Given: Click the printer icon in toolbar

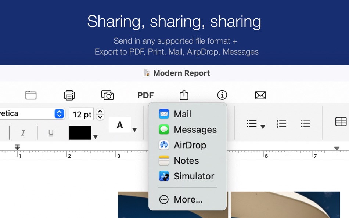Looking at the screenshot, I should pos(69,95).
